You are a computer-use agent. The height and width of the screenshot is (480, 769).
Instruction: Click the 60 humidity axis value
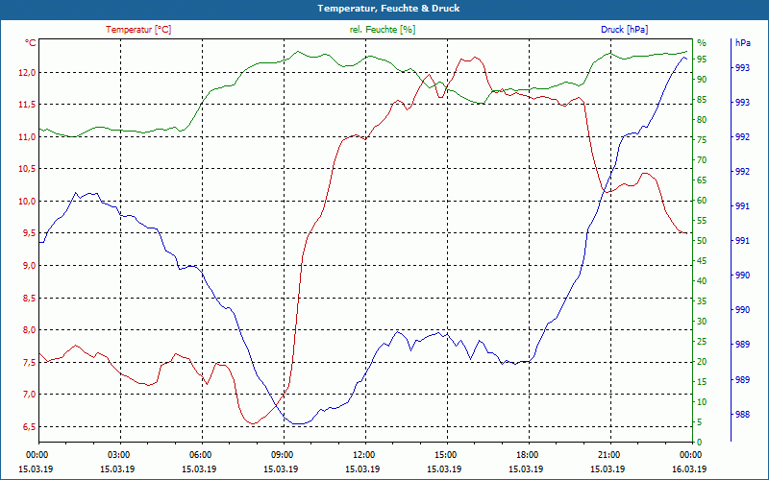pos(702,201)
